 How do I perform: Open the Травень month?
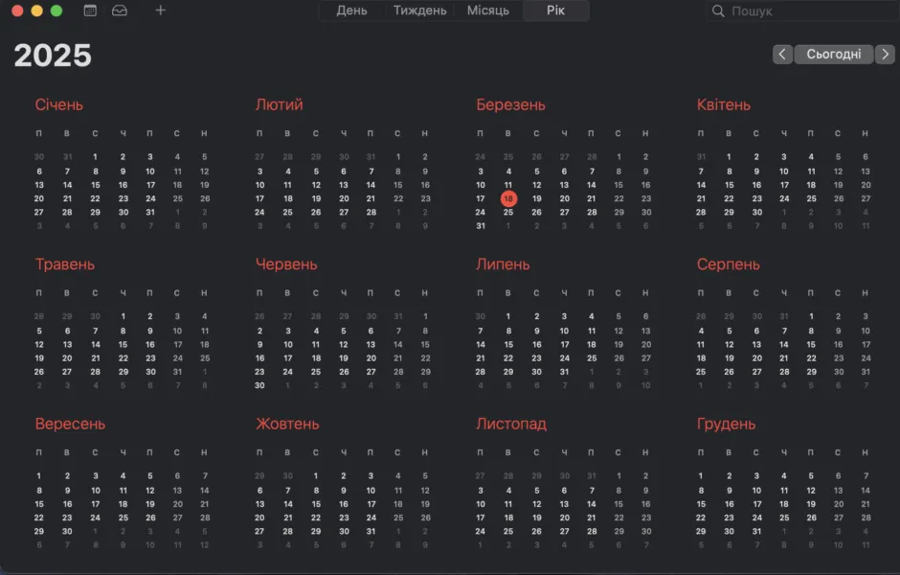coord(65,264)
